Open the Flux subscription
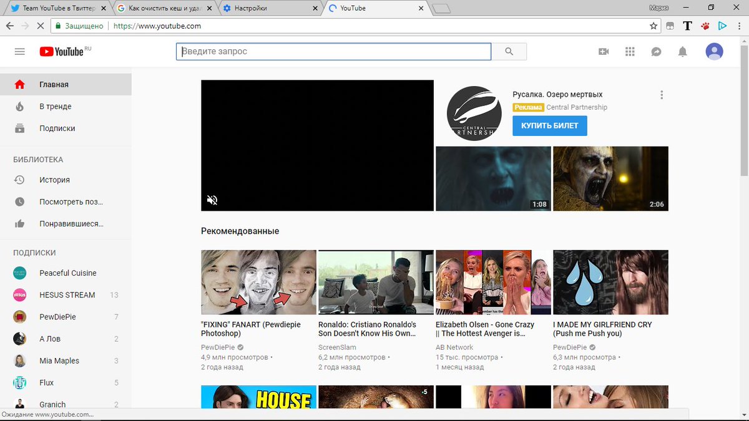This screenshot has height=421, width=749. click(x=66, y=382)
